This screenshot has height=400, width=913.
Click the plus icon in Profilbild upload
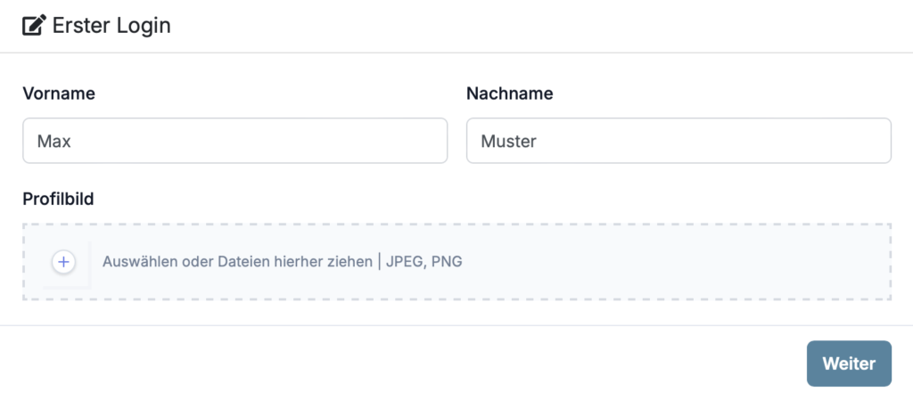click(63, 262)
